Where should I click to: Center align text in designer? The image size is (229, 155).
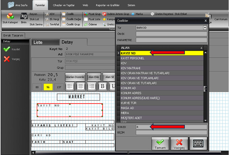[81, 86]
